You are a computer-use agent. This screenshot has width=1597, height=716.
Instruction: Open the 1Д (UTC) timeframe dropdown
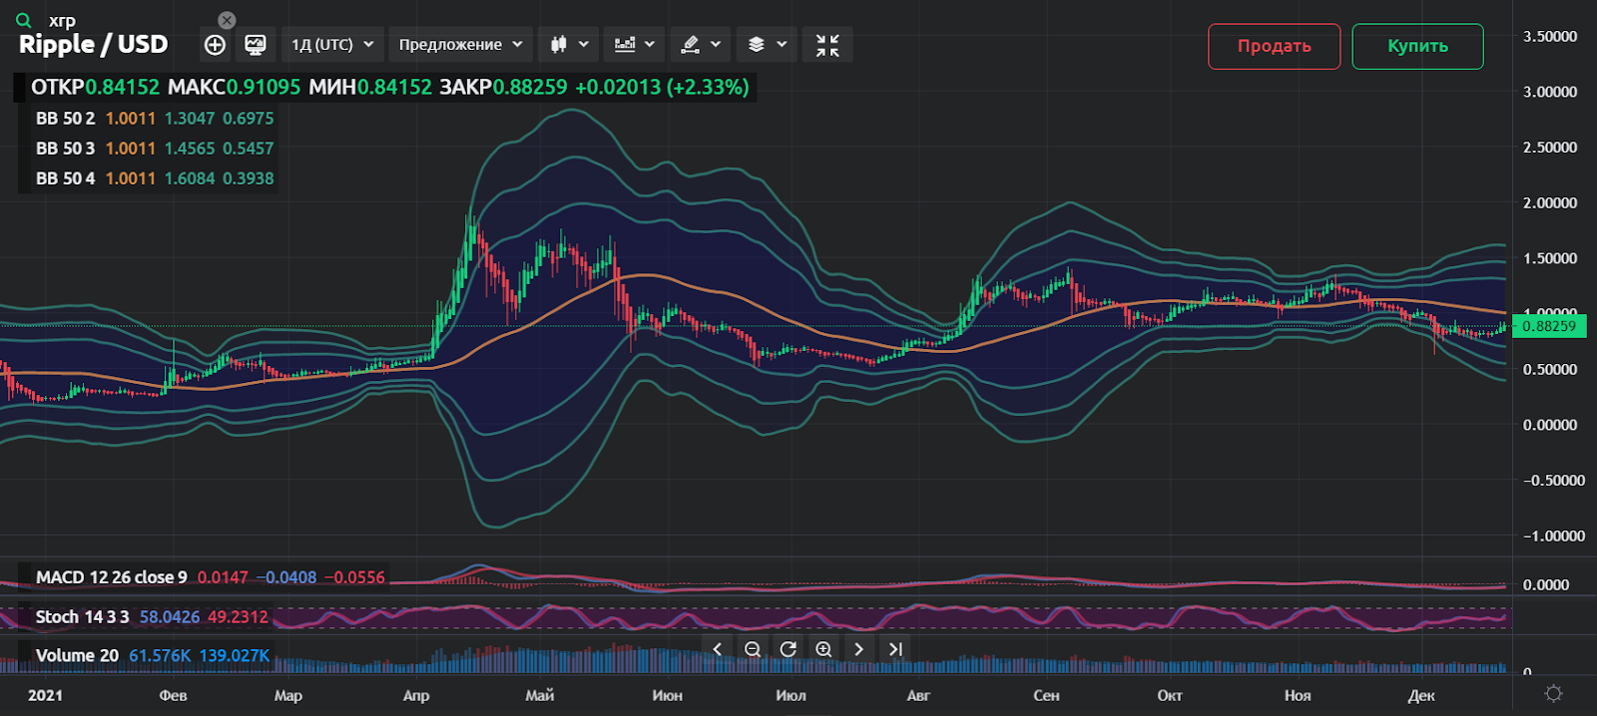point(331,45)
